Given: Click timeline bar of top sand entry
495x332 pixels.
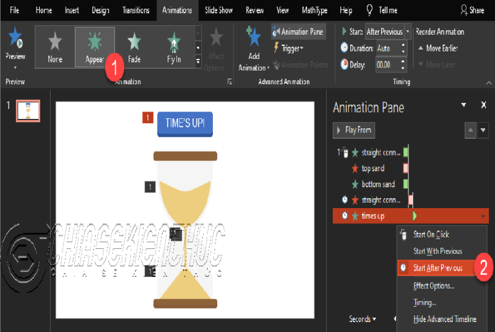Looking at the screenshot, I should (x=406, y=168).
